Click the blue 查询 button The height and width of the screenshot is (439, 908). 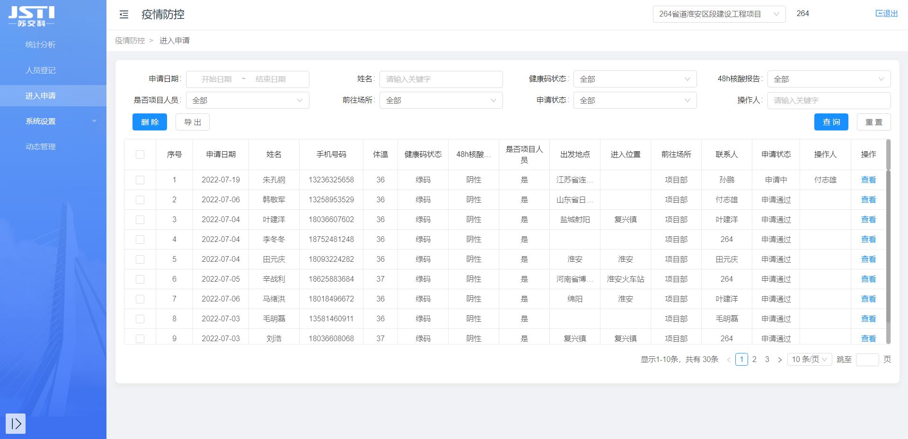tap(831, 122)
